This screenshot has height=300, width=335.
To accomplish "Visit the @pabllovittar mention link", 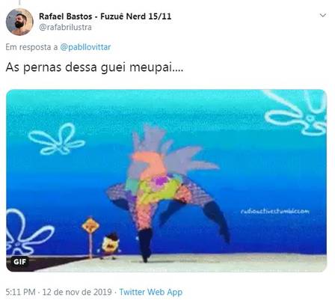I will click(85, 47).
